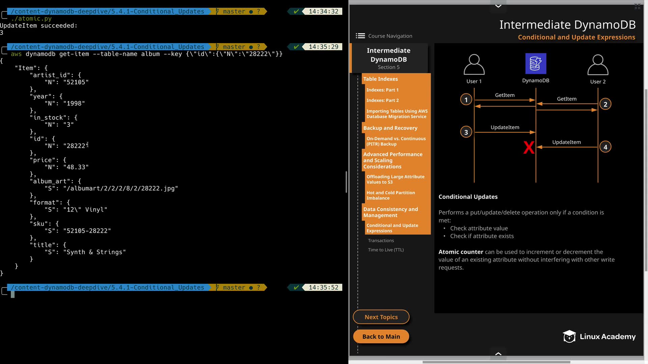The width and height of the screenshot is (648, 364).
Task: Open the Time to Live (TTL) topic
Action: point(385,250)
